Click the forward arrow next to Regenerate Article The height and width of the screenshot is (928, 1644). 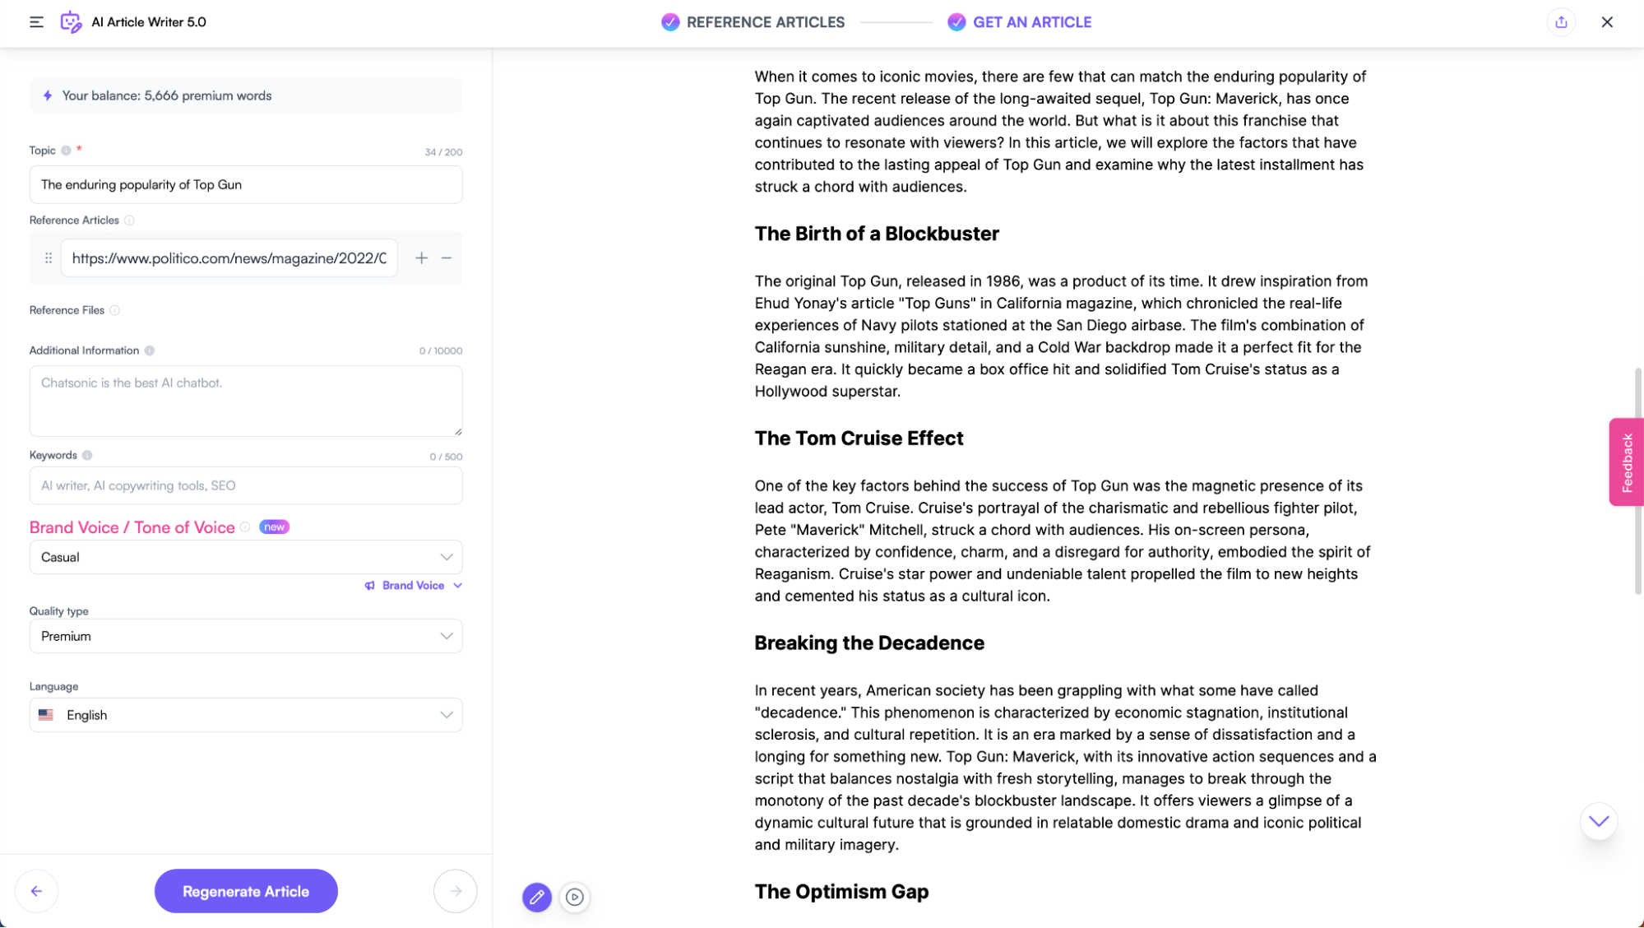tap(455, 891)
